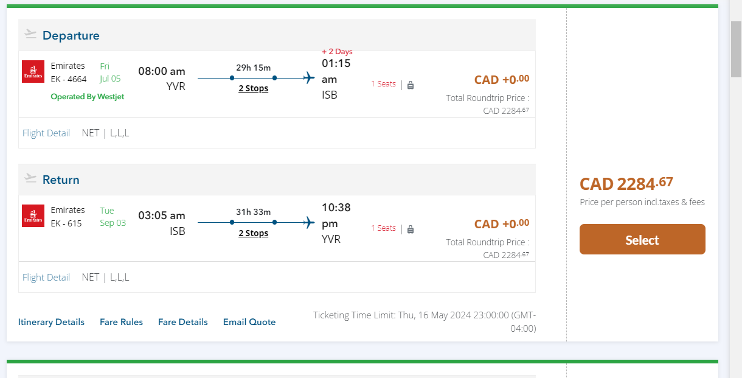
Task: Open the Itinerary Details tab
Action: 51,322
